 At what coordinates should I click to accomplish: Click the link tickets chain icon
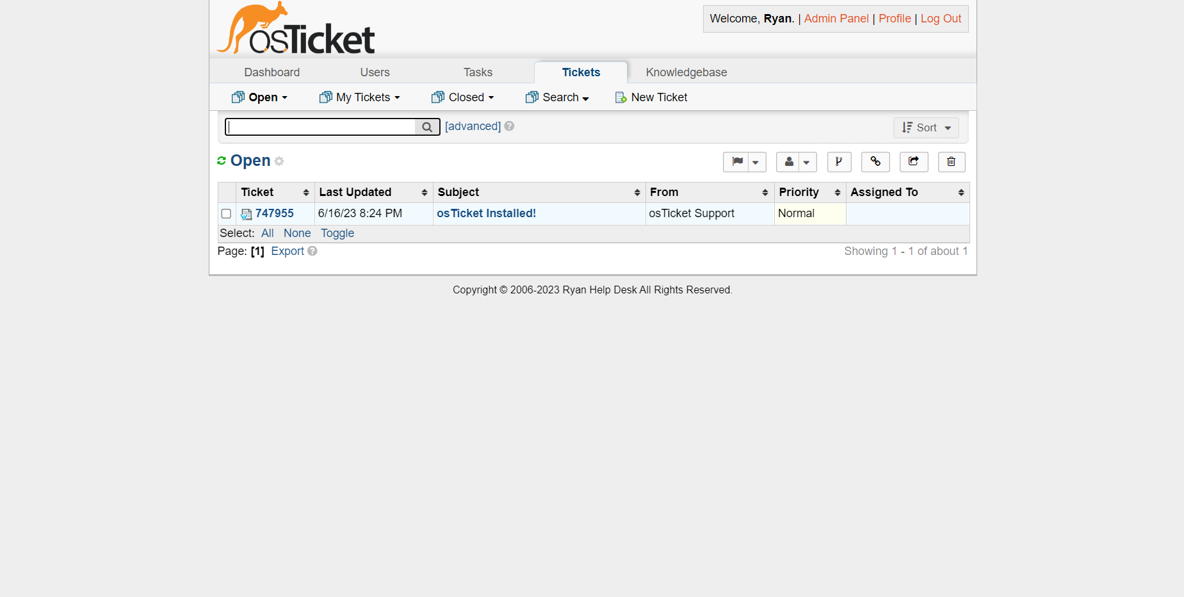875,162
